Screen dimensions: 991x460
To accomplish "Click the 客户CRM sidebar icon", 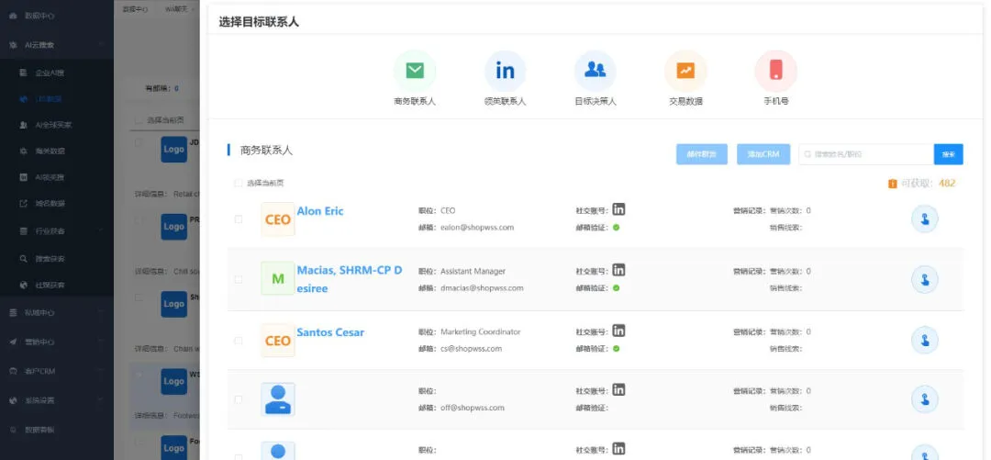I will (x=13, y=372).
